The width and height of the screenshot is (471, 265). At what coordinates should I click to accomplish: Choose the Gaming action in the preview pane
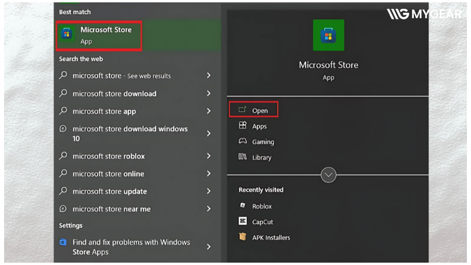[x=256, y=141]
